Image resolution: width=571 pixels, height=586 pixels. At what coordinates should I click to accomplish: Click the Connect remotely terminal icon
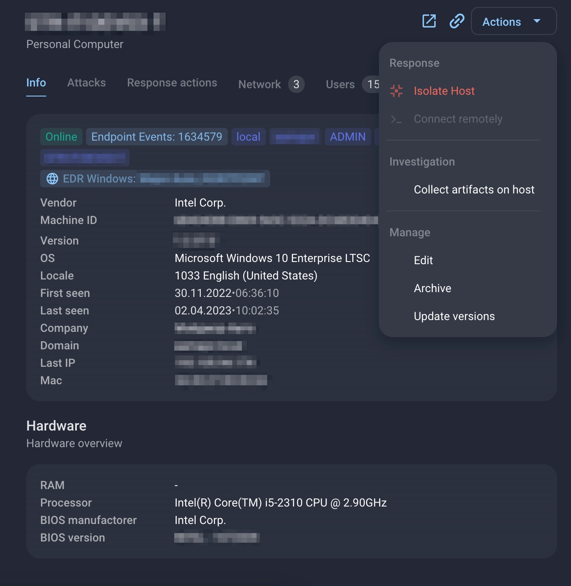pos(396,119)
